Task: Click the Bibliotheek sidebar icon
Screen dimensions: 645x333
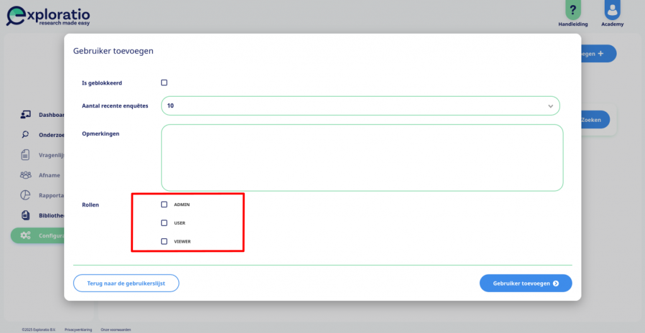Action: pos(25,216)
